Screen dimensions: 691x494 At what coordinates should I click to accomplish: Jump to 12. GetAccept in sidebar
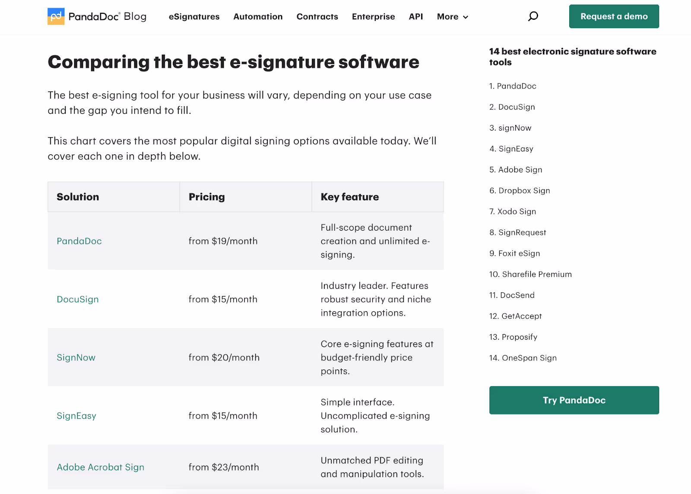point(516,316)
